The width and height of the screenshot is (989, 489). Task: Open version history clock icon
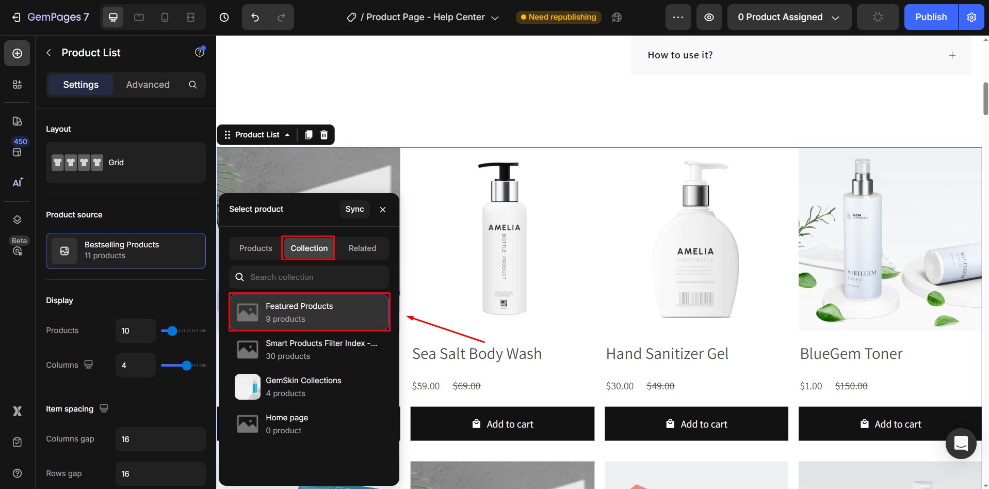click(x=224, y=17)
